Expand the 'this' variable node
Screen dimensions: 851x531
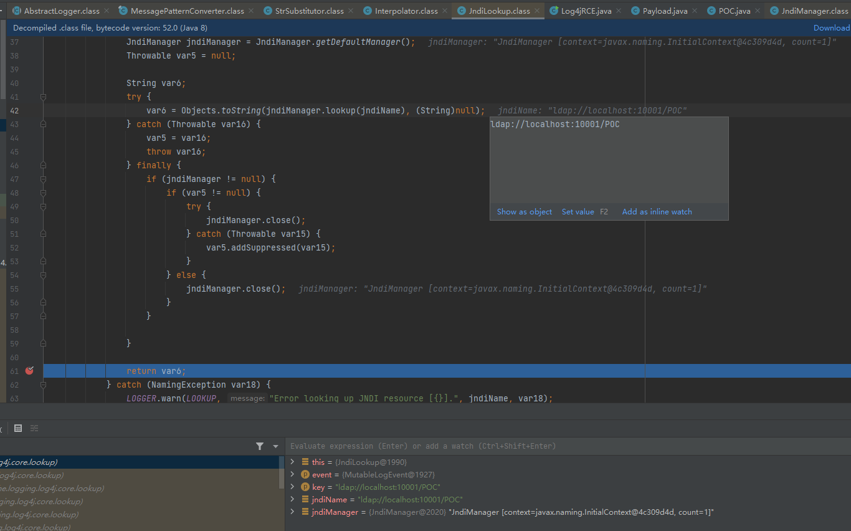pyautogui.click(x=292, y=462)
